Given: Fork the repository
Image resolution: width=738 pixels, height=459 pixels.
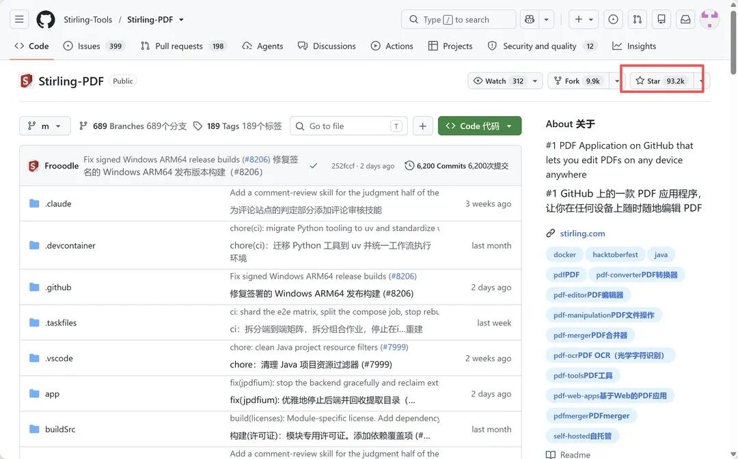Looking at the screenshot, I should (x=579, y=81).
